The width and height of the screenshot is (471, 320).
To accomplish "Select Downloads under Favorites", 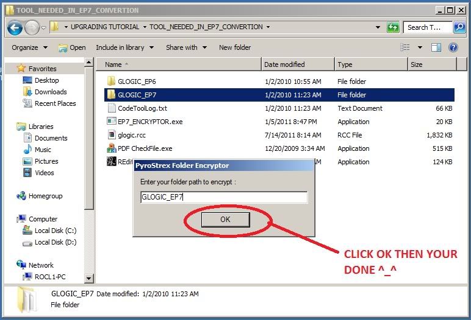I will coord(50,92).
